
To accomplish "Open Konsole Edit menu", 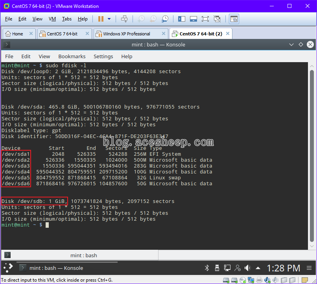I will pyautogui.click(x=26, y=56).
